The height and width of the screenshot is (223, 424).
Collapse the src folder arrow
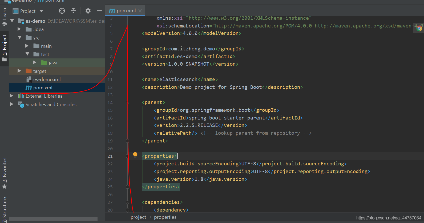(20, 37)
